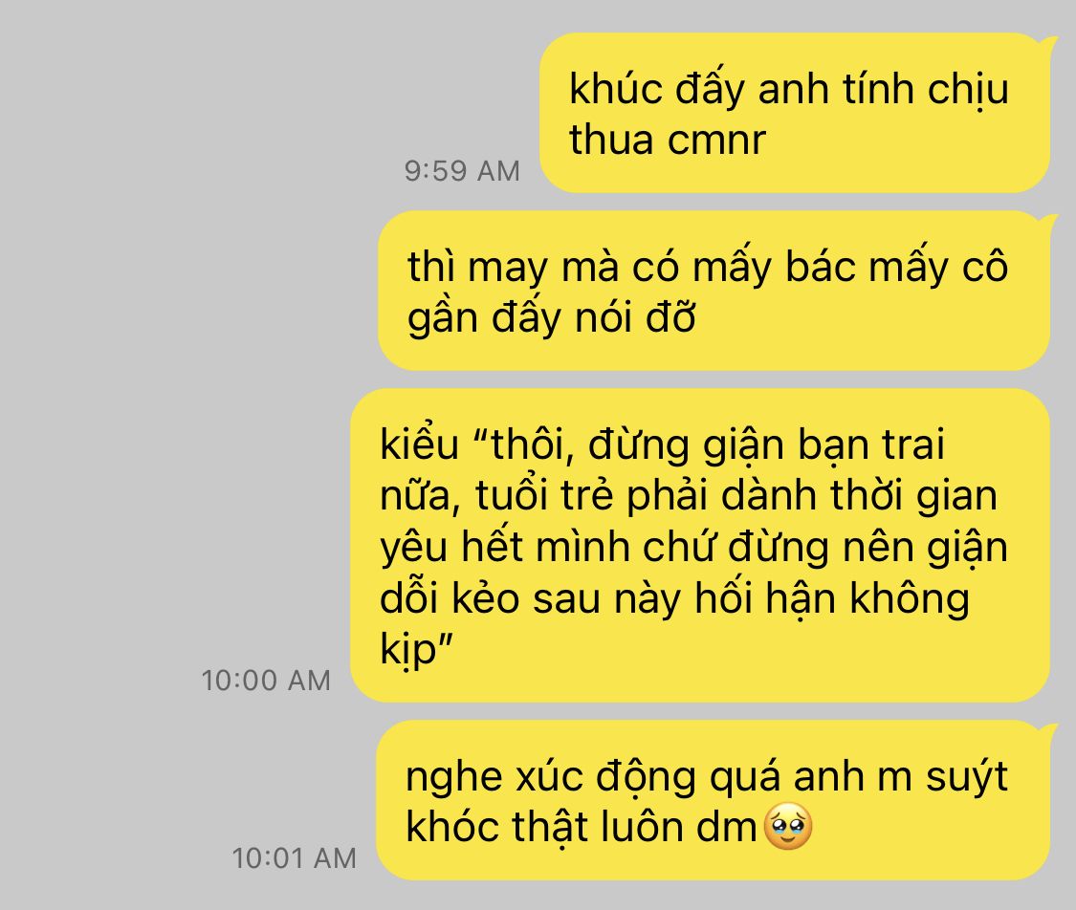Tap the tail of the last yellow bubble
1076x910 pixels.
[1048, 730]
